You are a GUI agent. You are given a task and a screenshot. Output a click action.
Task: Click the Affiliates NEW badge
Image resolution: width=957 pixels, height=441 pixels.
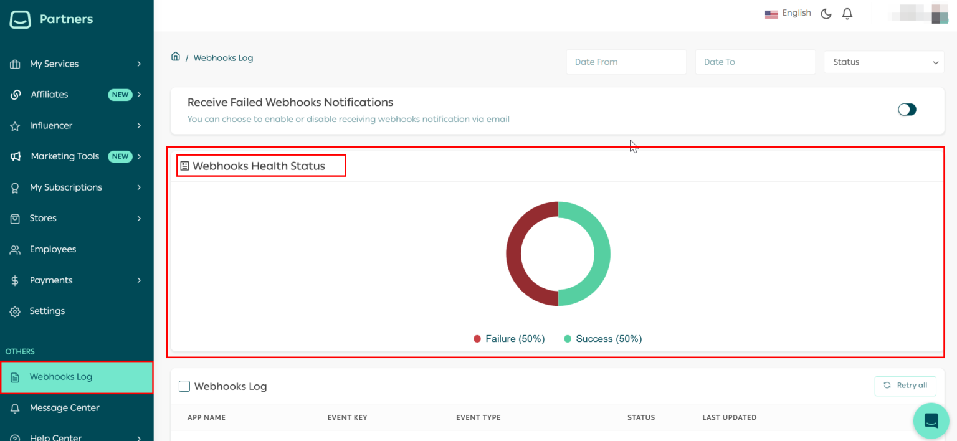tap(120, 95)
